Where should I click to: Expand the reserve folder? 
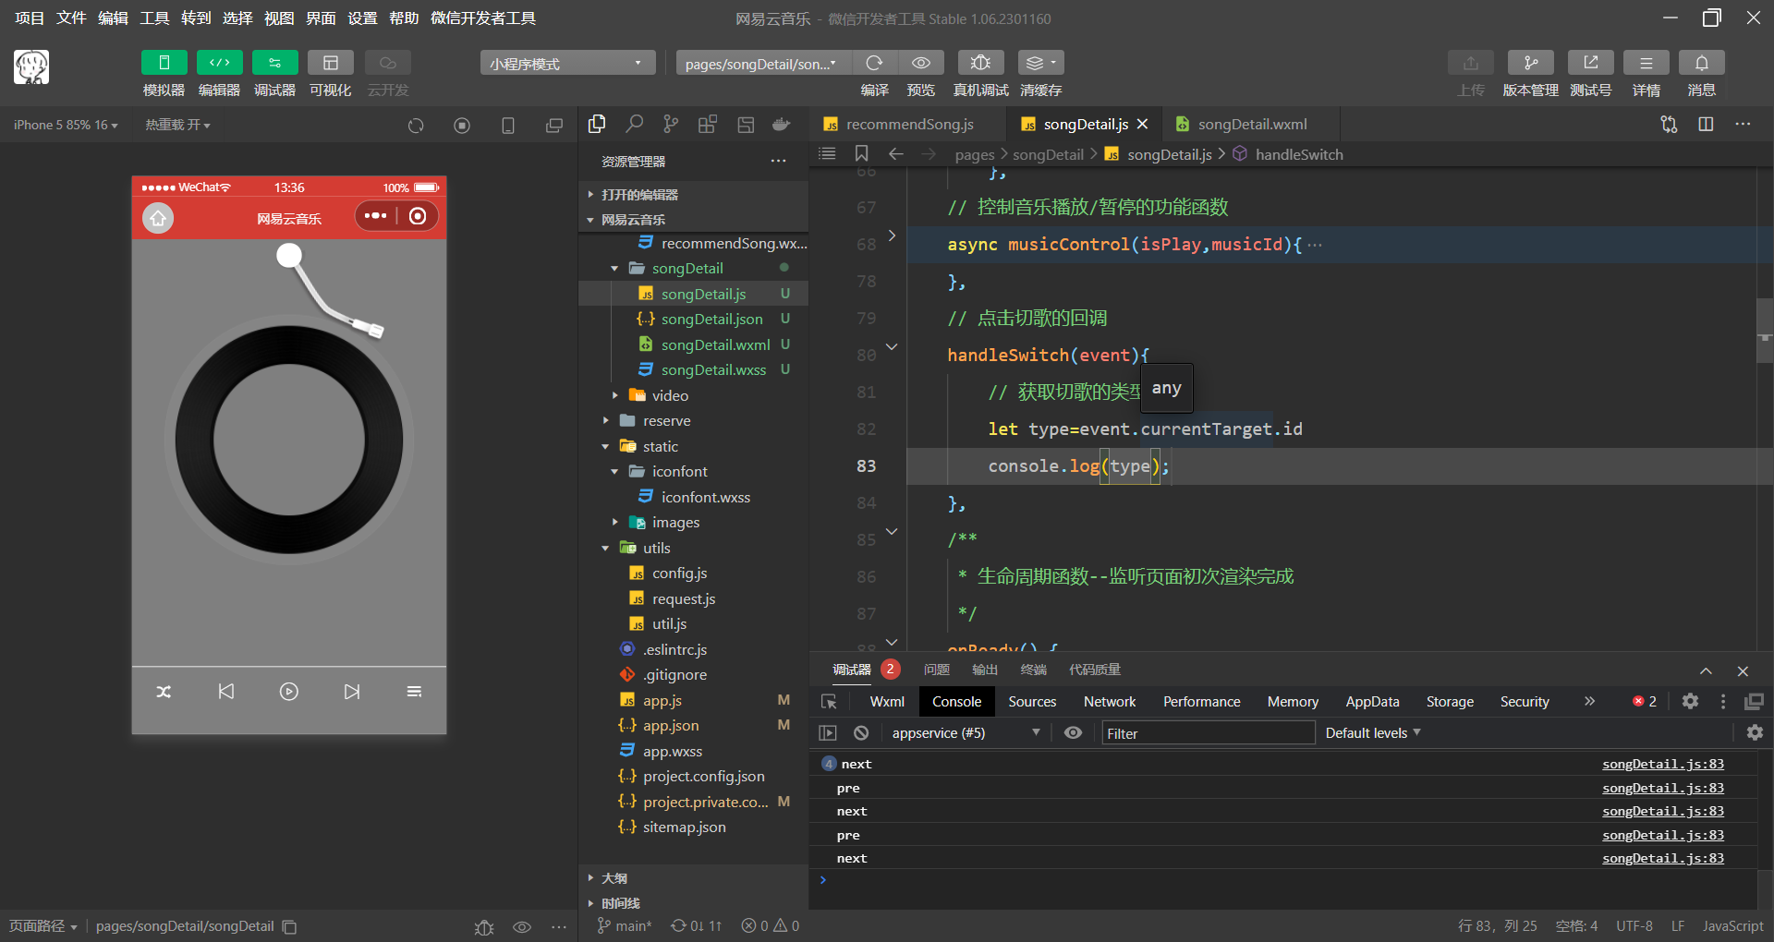606,420
